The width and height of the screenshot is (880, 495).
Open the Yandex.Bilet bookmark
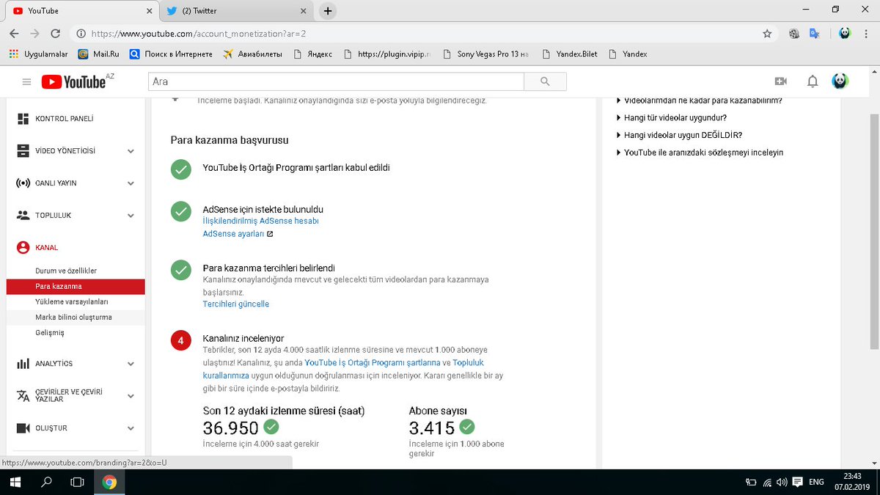tap(569, 54)
